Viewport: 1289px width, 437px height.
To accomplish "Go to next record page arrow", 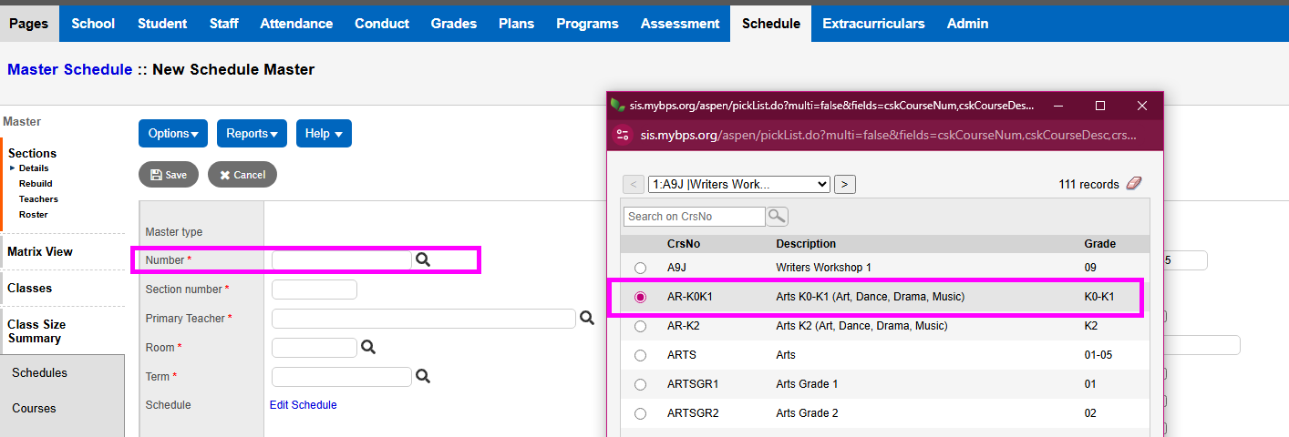I will pyautogui.click(x=845, y=184).
